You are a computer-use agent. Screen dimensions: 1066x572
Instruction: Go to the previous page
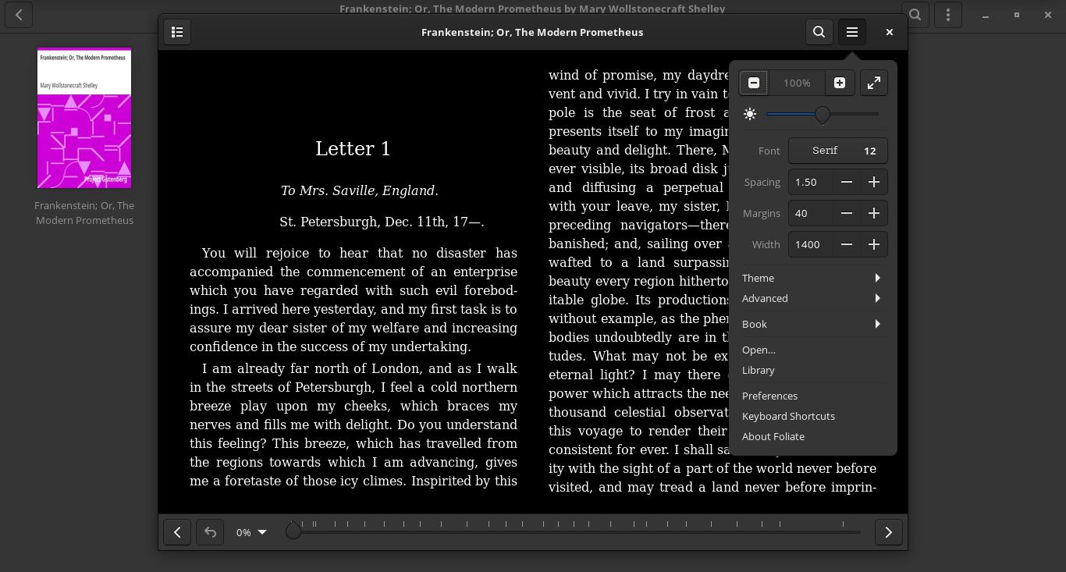(177, 532)
